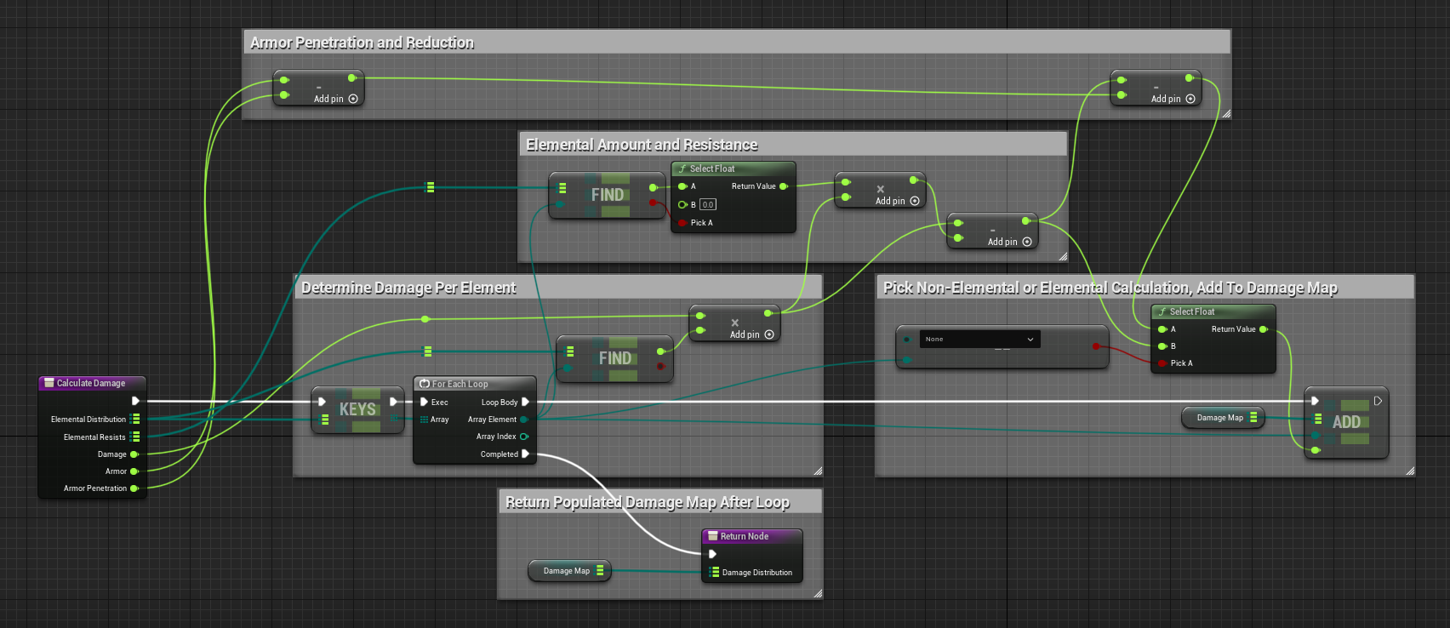Click the 0.0 value field of pin B
Image resolution: width=1450 pixels, height=628 pixels.
(x=708, y=204)
